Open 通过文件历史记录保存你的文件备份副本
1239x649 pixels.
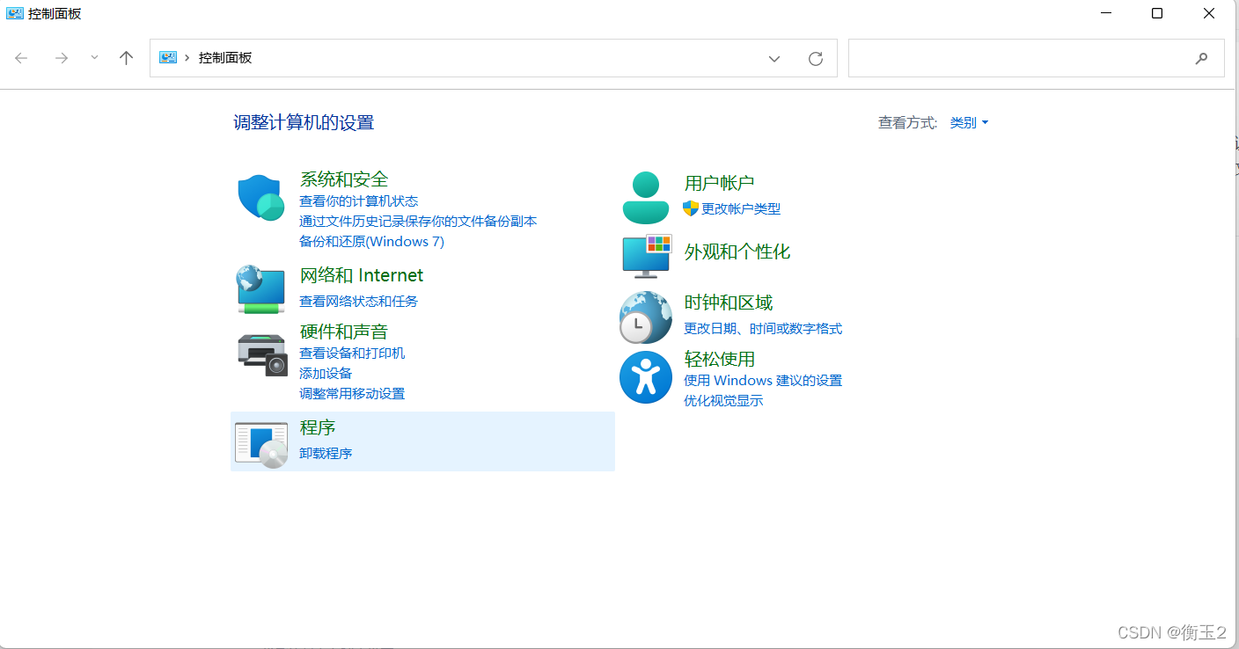(x=418, y=222)
